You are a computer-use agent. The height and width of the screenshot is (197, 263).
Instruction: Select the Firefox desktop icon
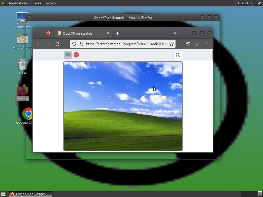(x=23, y=92)
